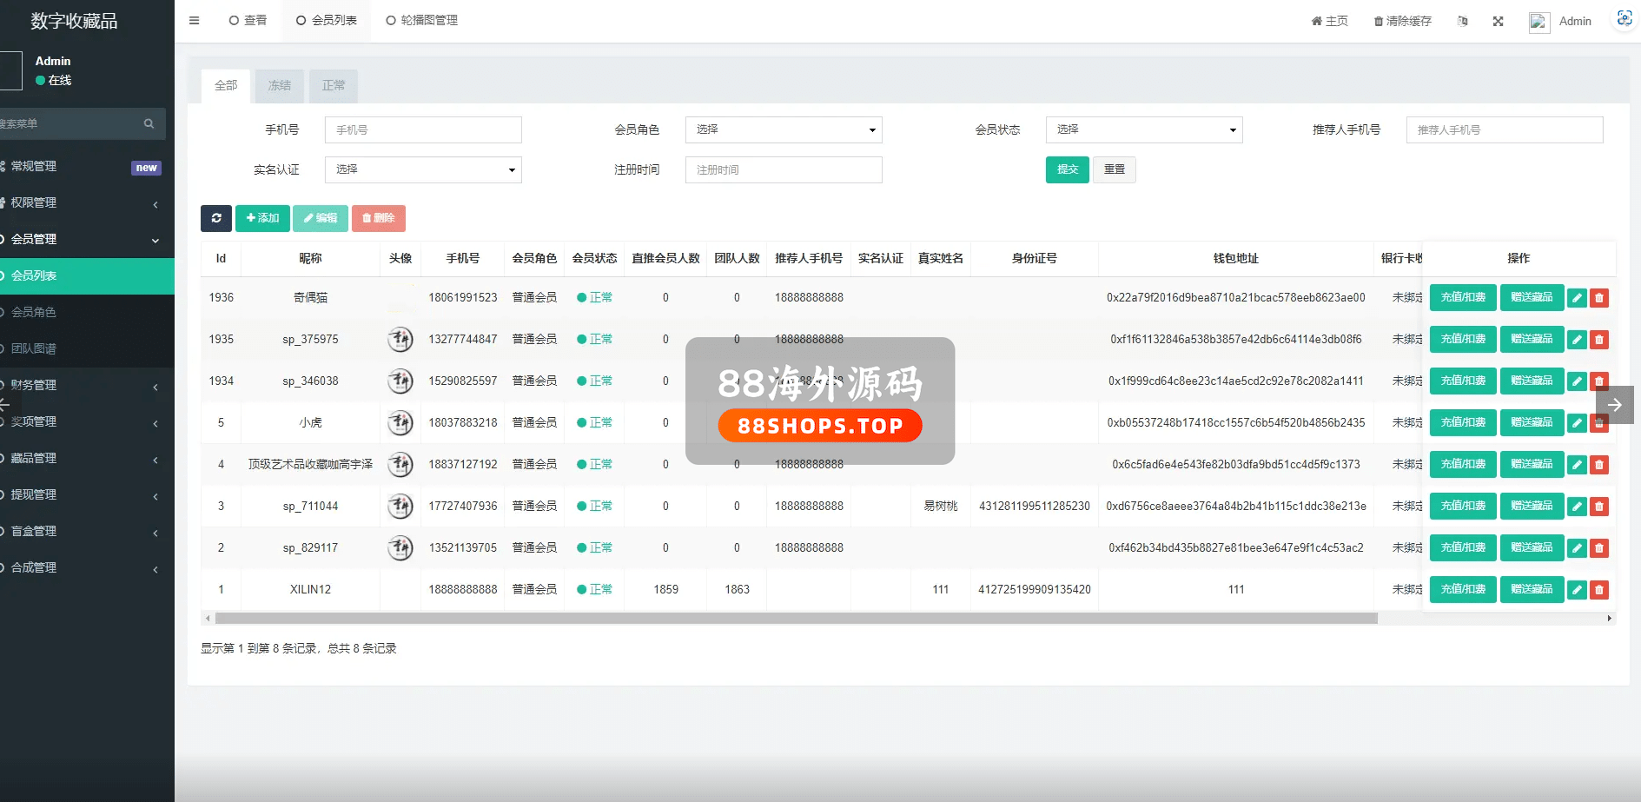Click red trash icon for sp_711044 row

tap(1598, 507)
